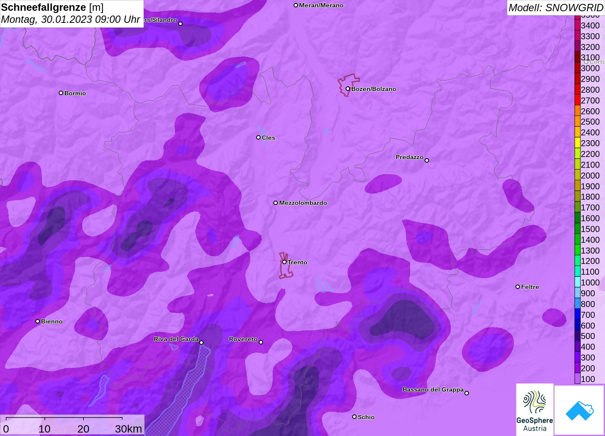Click the 10 mark on scale bar
Viewport: 605px width, 436px height.
pyautogui.click(x=45, y=429)
